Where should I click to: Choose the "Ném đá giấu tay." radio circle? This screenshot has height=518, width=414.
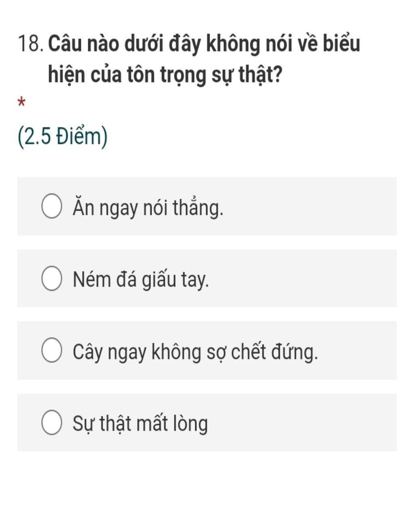(52, 278)
